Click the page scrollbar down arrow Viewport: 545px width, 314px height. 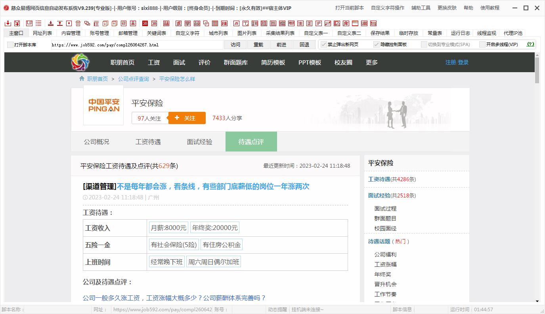tap(537, 301)
